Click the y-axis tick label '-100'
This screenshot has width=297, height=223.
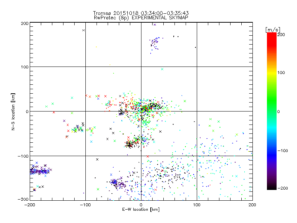(23, 156)
